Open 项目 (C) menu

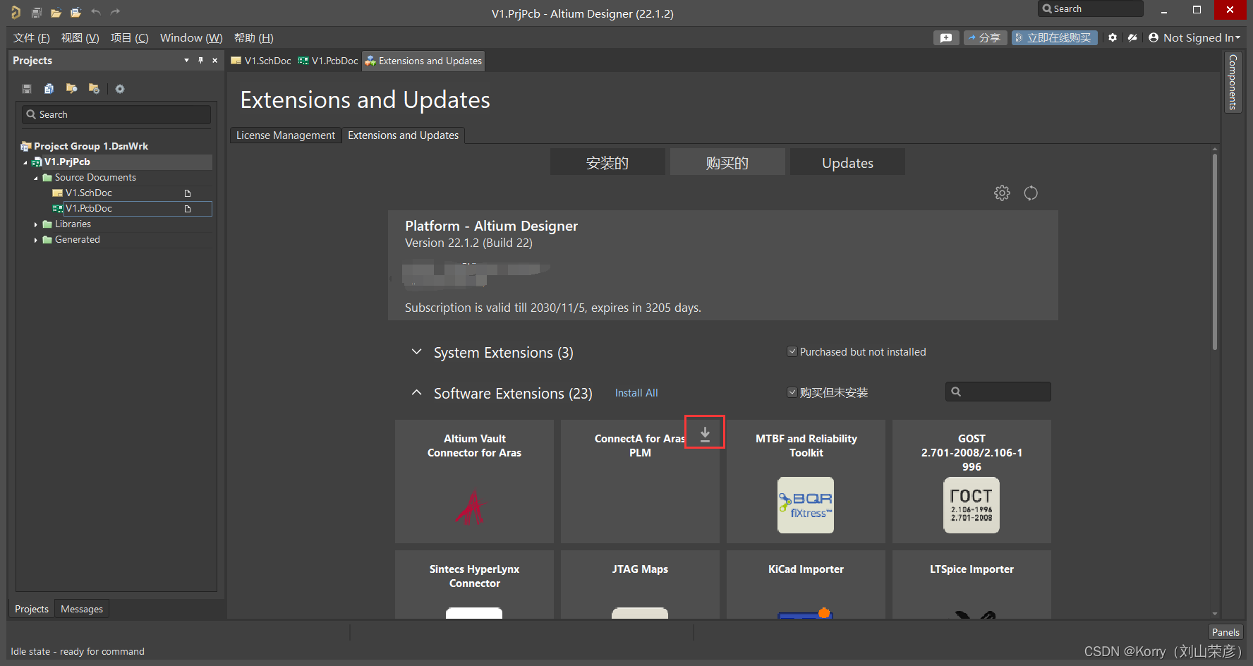pyautogui.click(x=130, y=38)
